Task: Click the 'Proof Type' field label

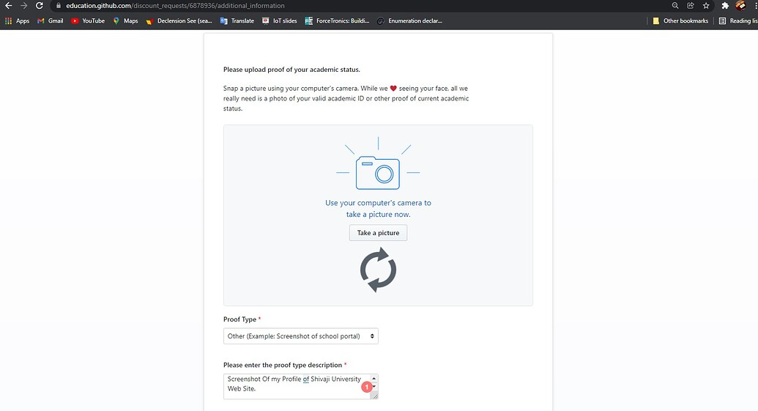Action: [x=239, y=319]
